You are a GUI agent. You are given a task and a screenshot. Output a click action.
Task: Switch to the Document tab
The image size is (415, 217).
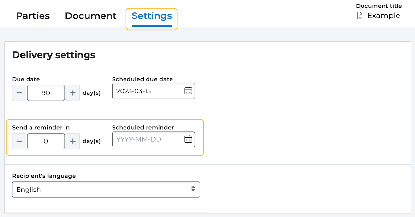pyautogui.click(x=90, y=16)
